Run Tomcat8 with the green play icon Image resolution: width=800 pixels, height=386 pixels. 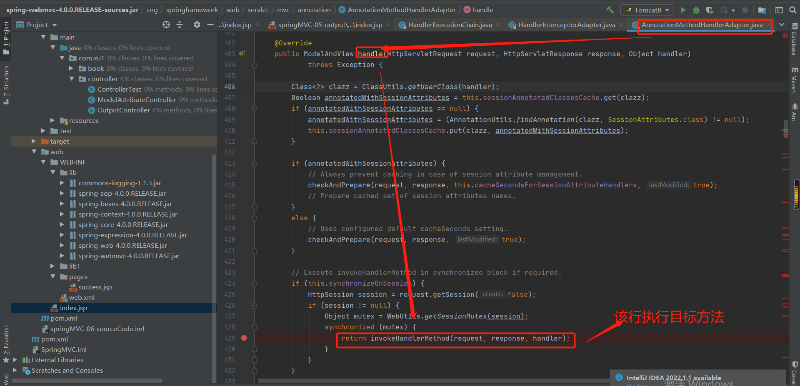683,10
